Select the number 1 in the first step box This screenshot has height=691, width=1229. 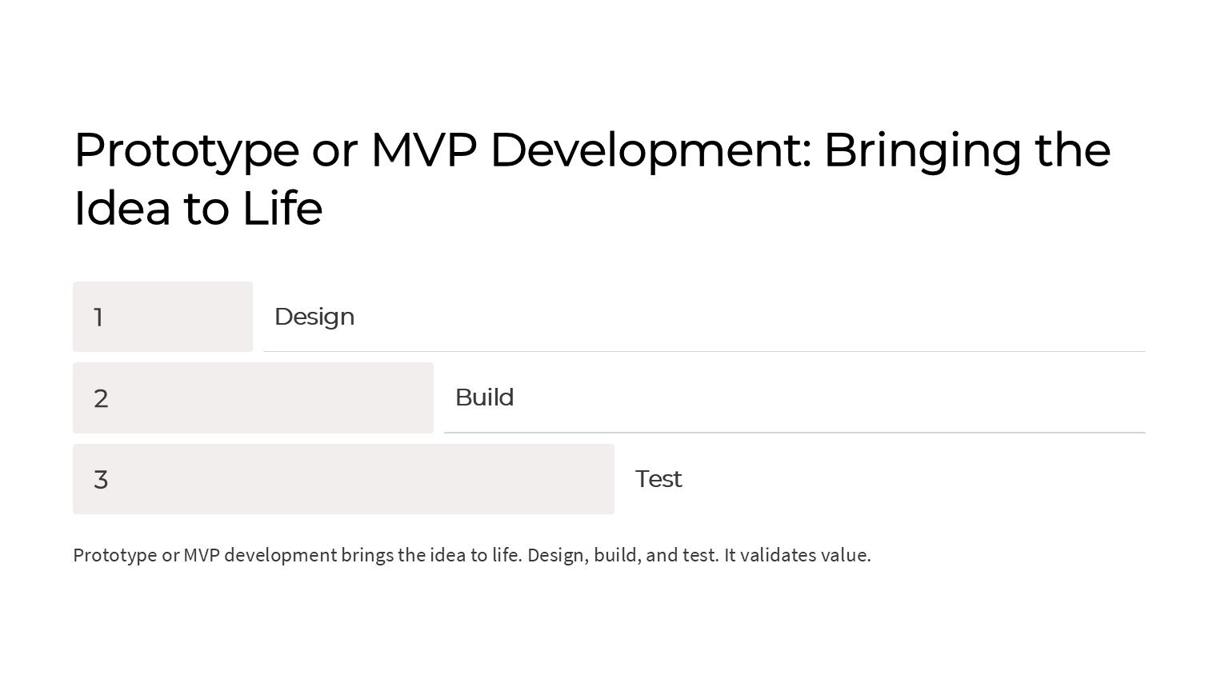click(98, 318)
